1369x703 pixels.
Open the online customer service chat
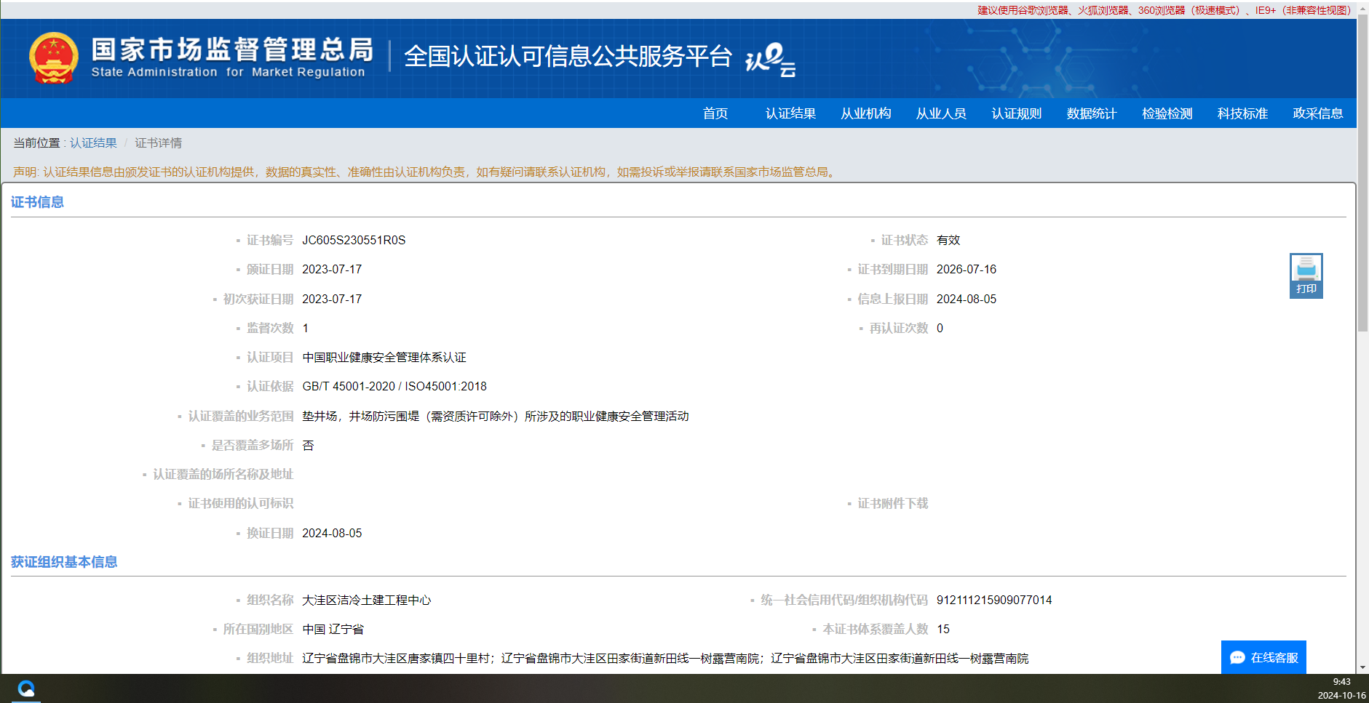click(x=1263, y=657)
